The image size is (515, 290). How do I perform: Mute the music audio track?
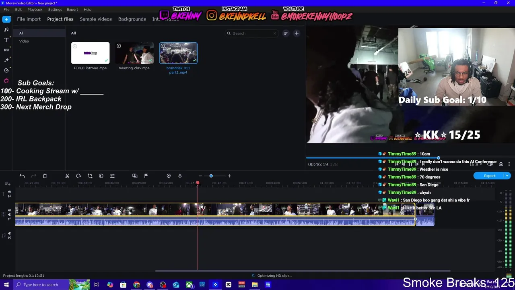point(10,233)
